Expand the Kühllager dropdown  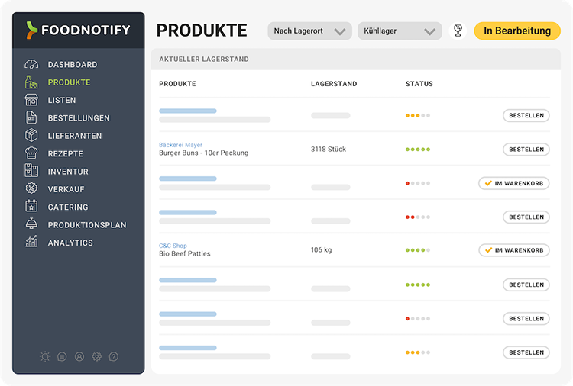(399, 31)
